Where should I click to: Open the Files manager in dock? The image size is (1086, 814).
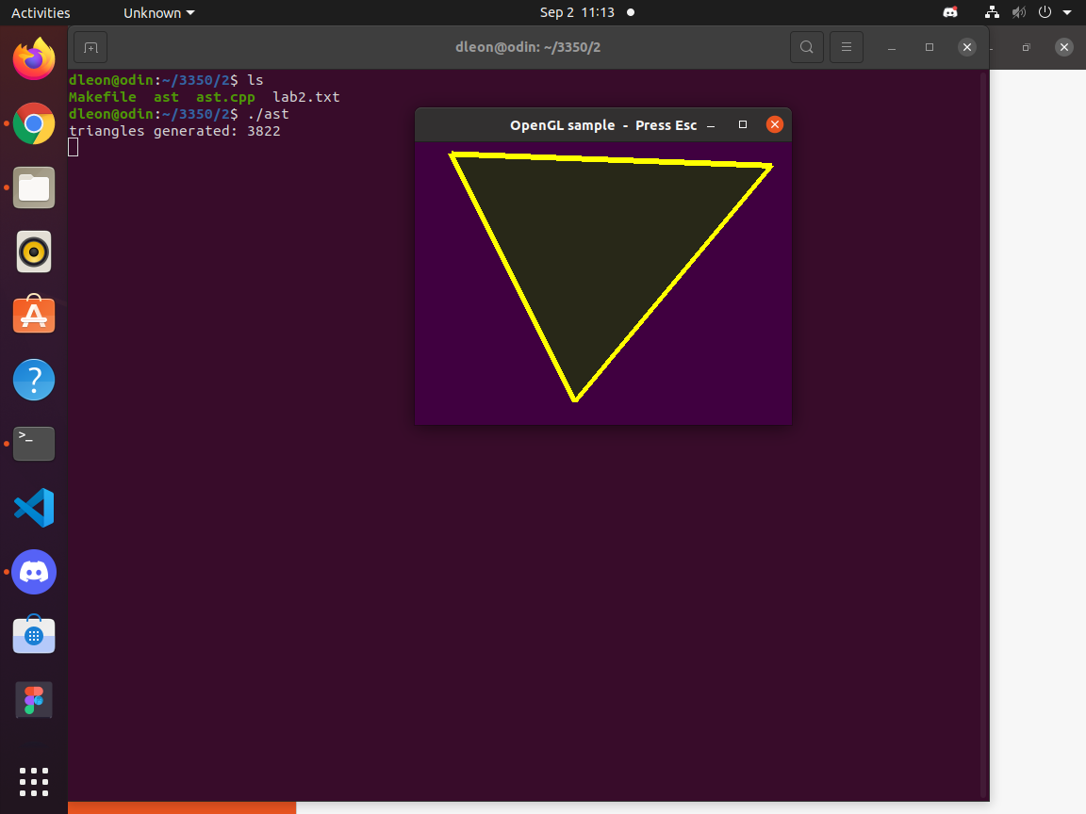tap(34, 187)
